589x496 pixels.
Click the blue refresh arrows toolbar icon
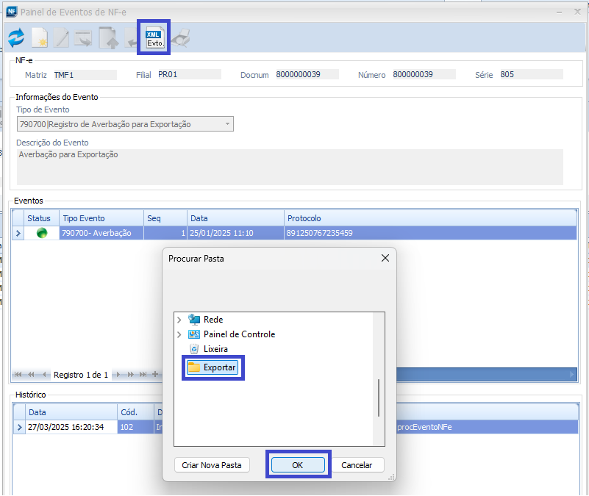point(16,38)
